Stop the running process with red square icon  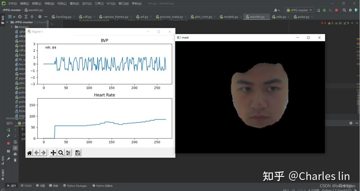pos(336,10)
